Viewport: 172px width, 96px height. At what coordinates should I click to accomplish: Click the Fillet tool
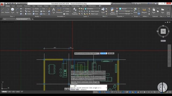pyautogui.click(x=43, y=11)
